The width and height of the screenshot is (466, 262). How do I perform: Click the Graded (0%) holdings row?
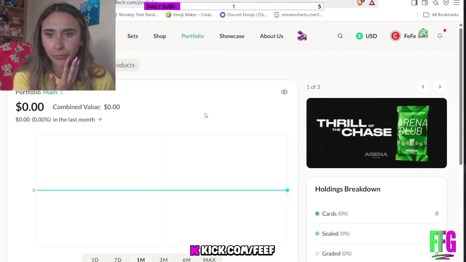tap(376, 254)
